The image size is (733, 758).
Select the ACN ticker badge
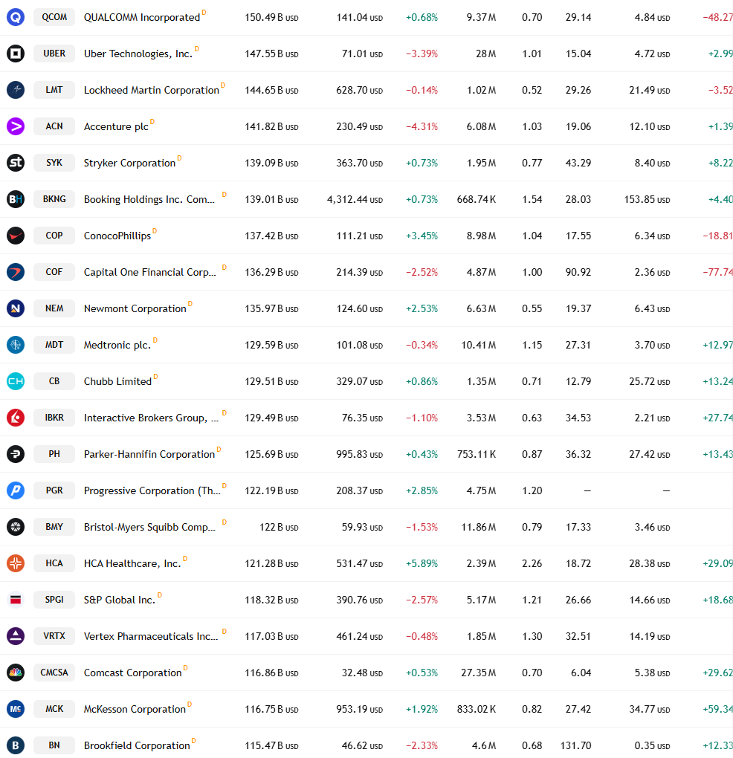pos(54,126)
